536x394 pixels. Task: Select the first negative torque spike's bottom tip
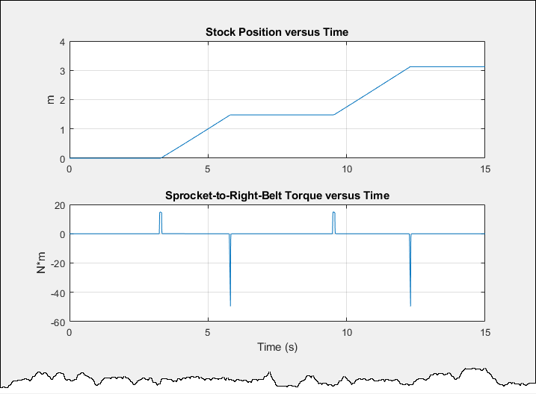coord(230,304)
